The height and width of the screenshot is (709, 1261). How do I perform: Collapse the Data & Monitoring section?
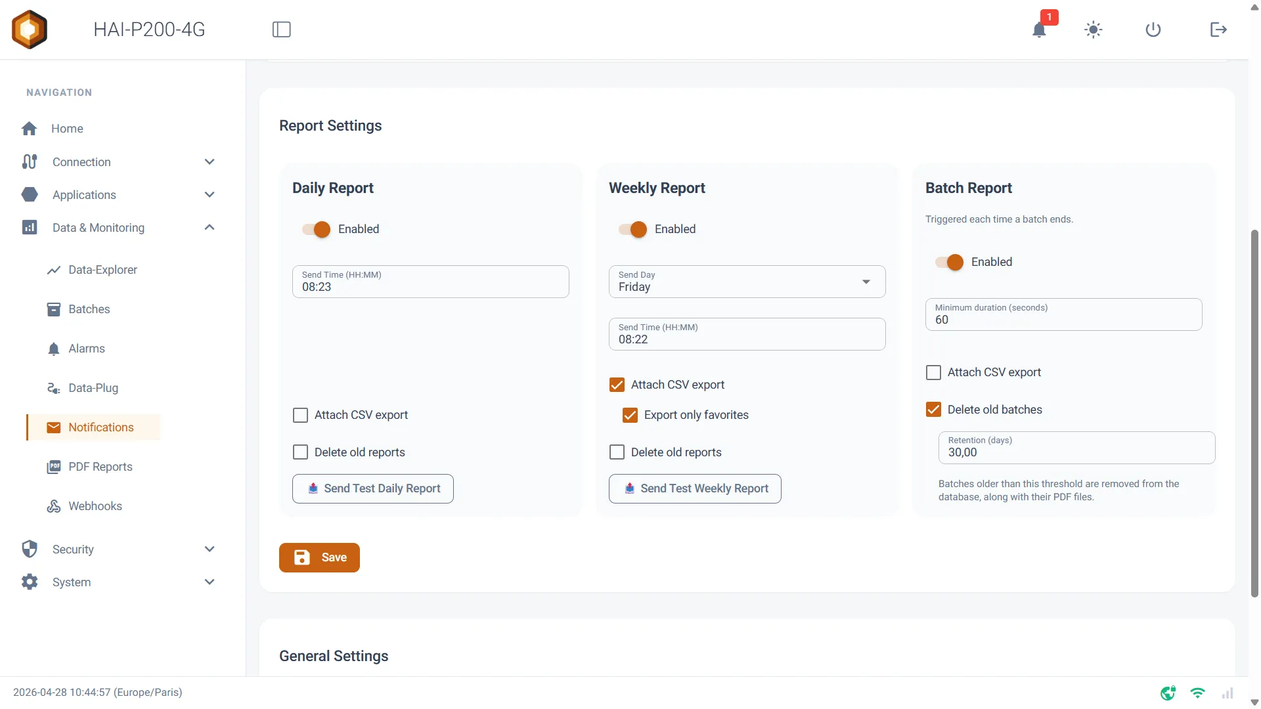point(210,228)
